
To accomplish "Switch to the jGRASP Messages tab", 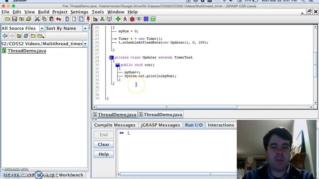I will click(x=160, y=125).
